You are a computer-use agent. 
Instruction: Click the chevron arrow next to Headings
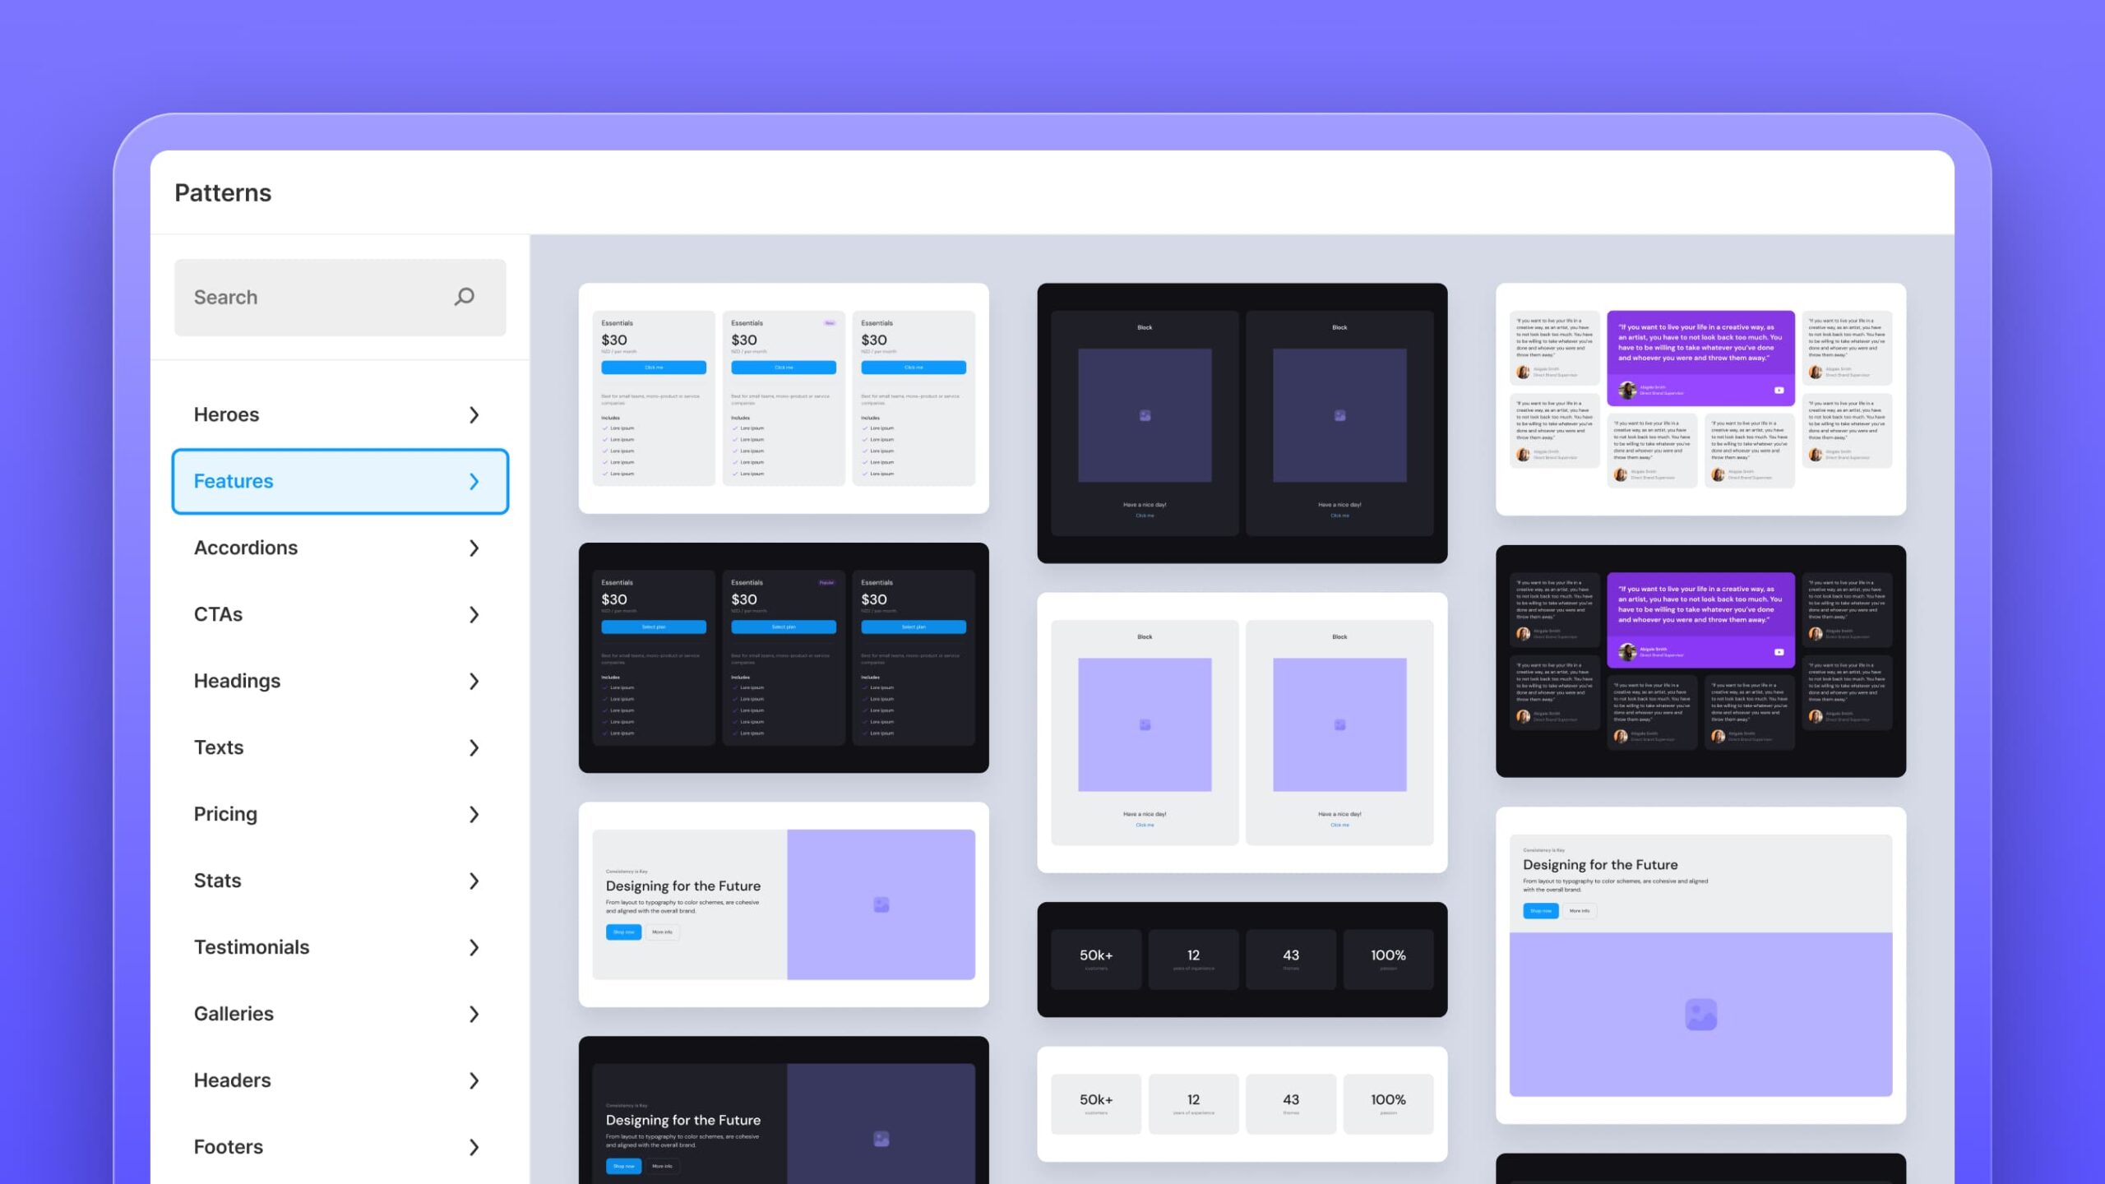click(473, 681)
